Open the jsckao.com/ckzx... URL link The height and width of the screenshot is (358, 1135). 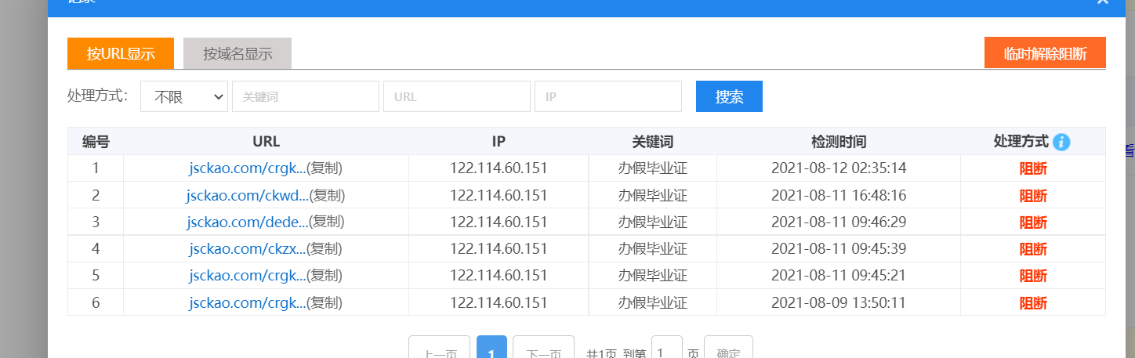click(247, 249)
